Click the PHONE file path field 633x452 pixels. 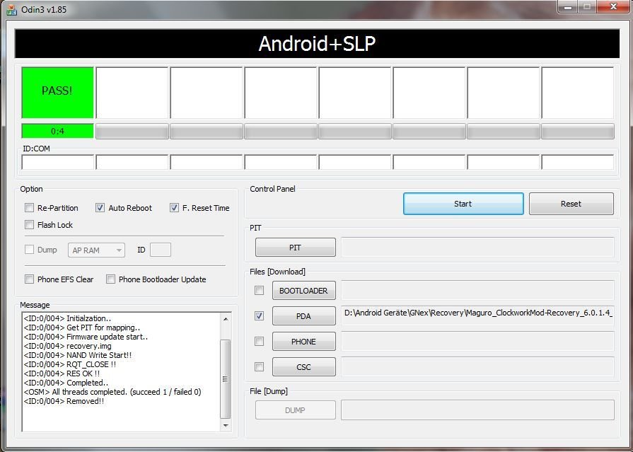click(x=477, y=342)
